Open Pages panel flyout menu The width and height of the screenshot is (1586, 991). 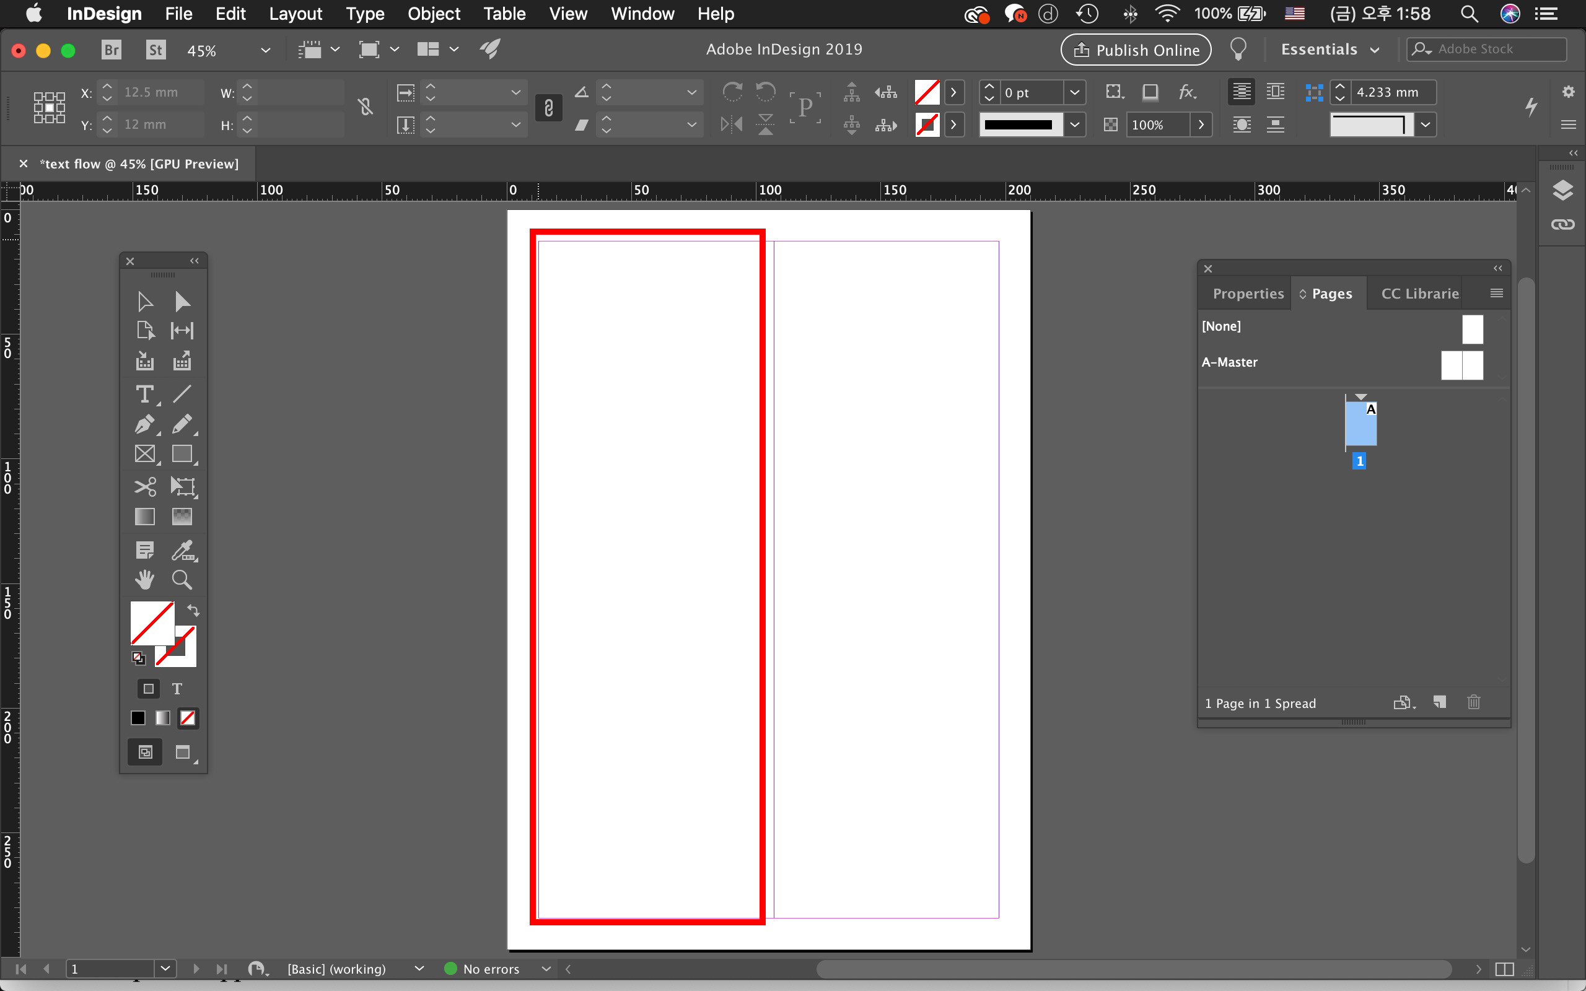point(1497,293)
